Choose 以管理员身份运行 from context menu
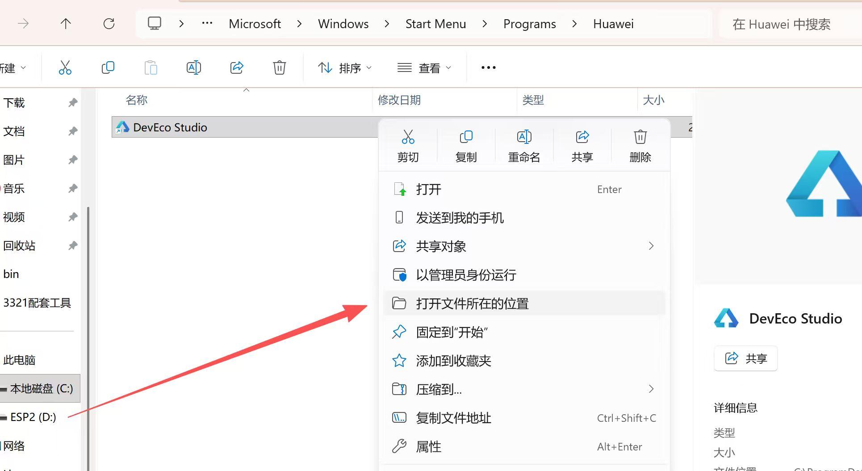This screenshot has width=862, height=471. point(465,275)
